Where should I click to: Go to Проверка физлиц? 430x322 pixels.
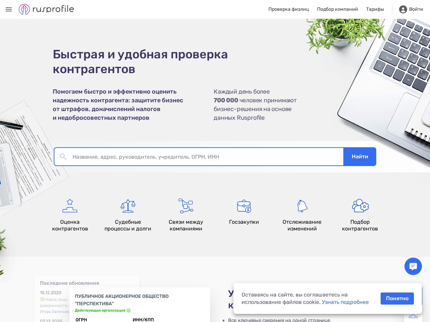pyautogui.click(x=289, y=9)
